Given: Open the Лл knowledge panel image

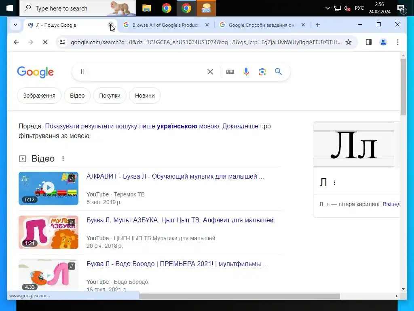Looking at the screenshot, I should point(353,145).
